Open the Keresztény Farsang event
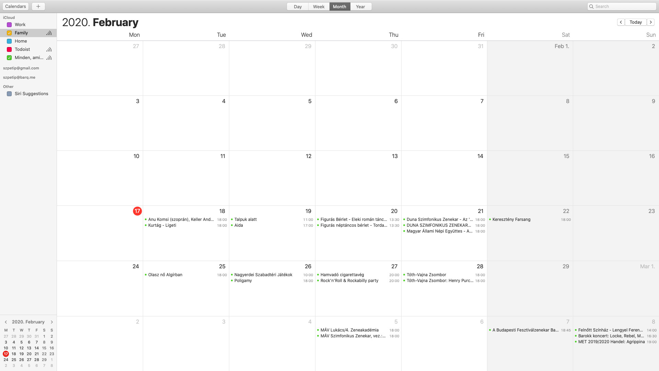 [x=511, y=220]
